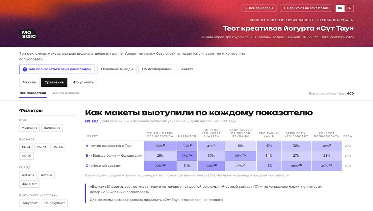Viewport: 373px width, 211px height.
Task: Click «Вернуться на сайт Mosaic» button
Action: click(x=306, y=8)
